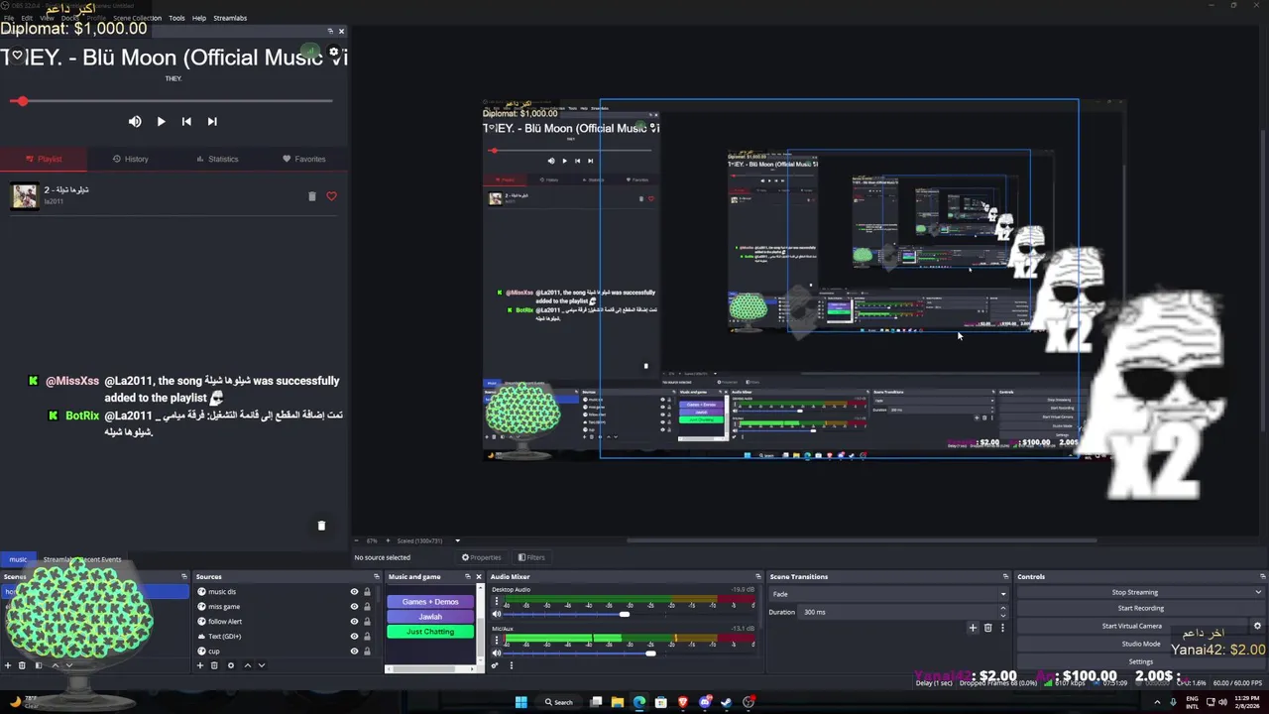Mute Desktop Audio speaker icon
Image resolution: width=1269 pixels, height=714 pixels.
coord(497,614)
